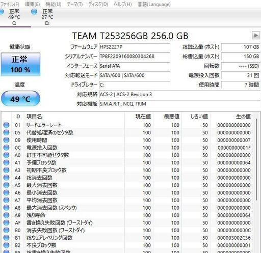Select the D: drive tab at 27 °C
Image resolution: width=261 pixels, height=253 pixels.
(x=47, y=17)
